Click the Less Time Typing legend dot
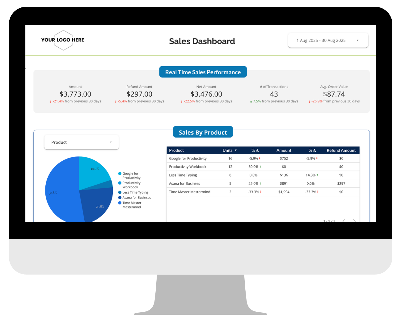 point(120,192)
